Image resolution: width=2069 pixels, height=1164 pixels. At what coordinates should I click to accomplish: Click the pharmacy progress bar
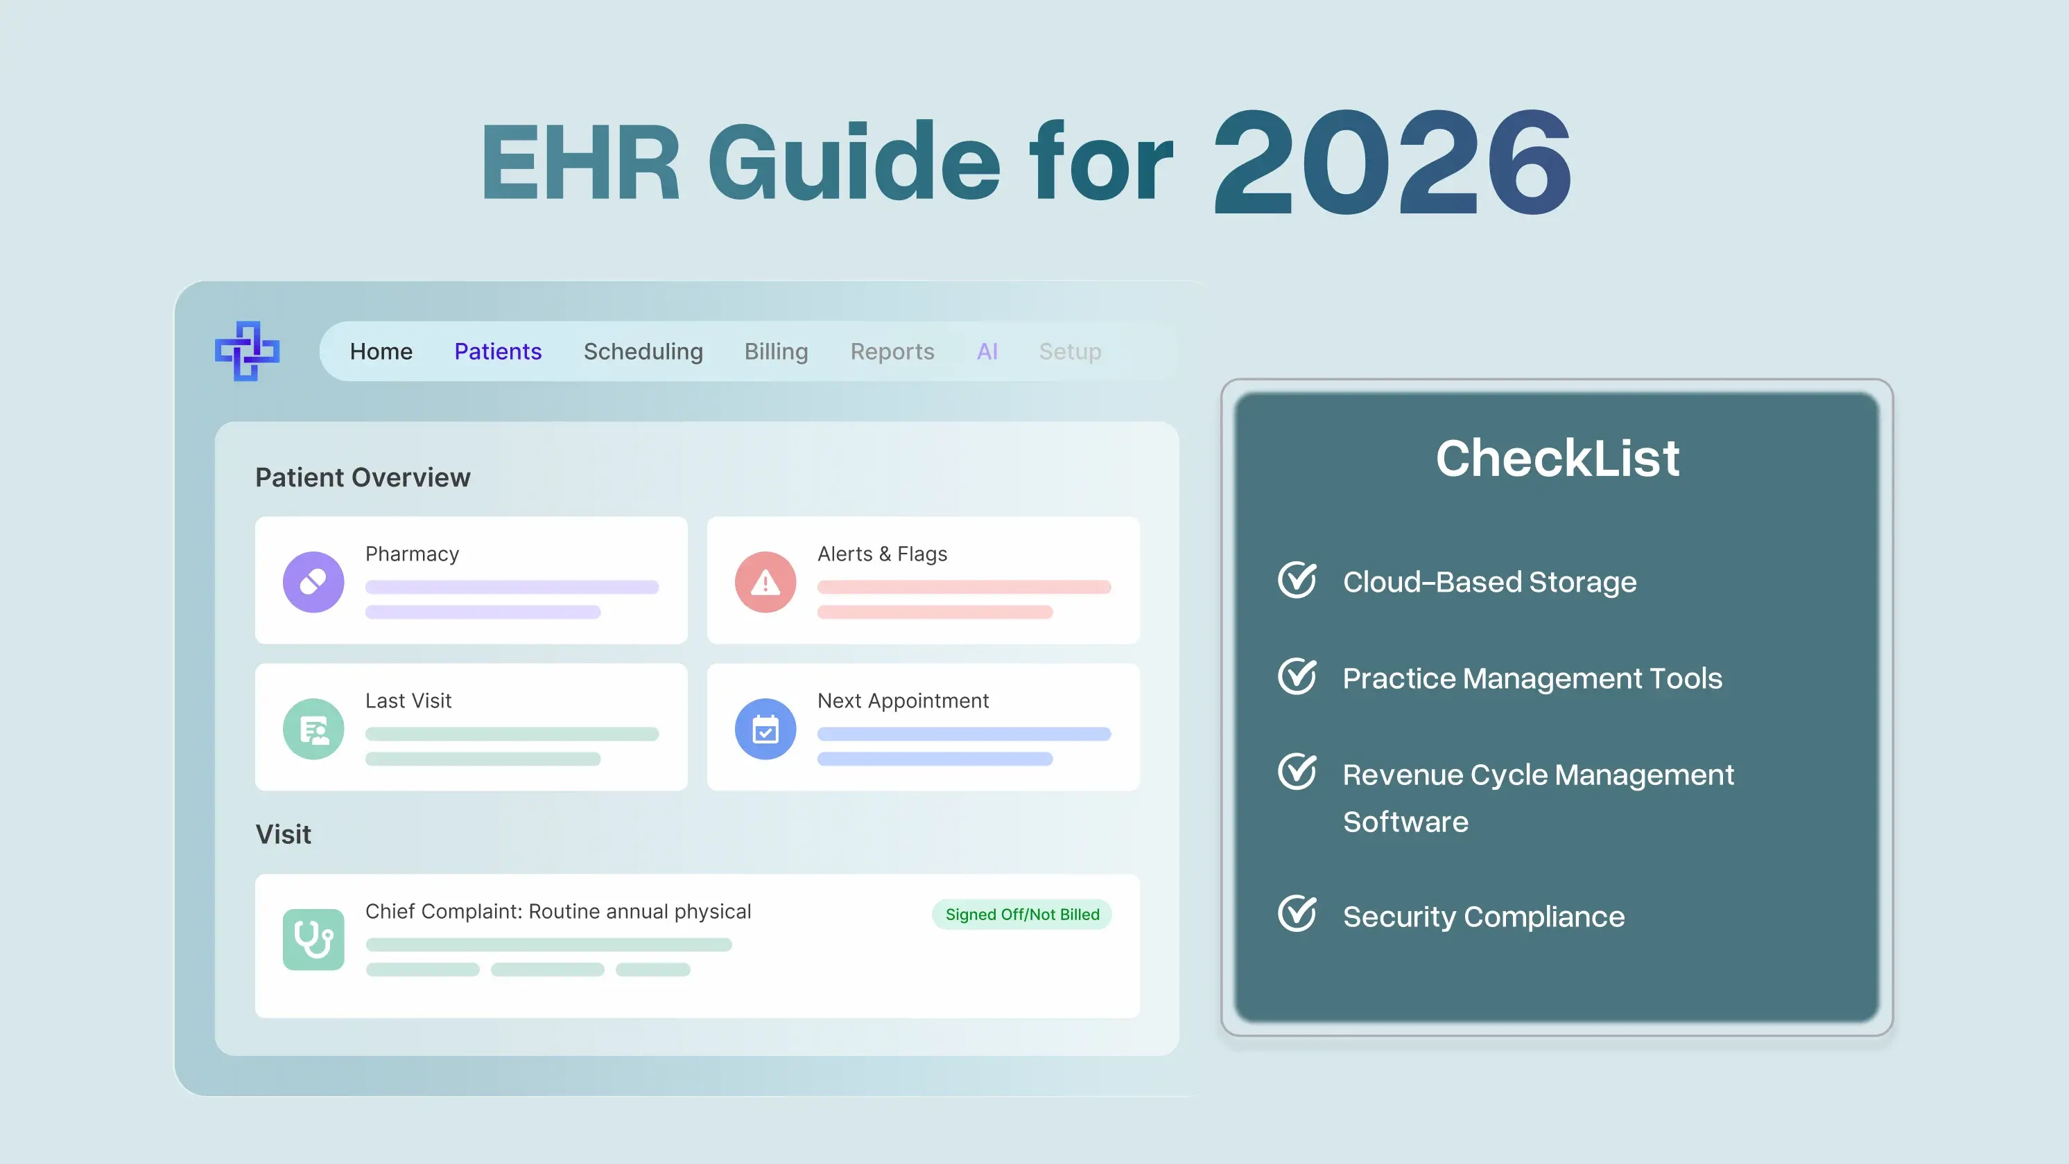(512, 587)
